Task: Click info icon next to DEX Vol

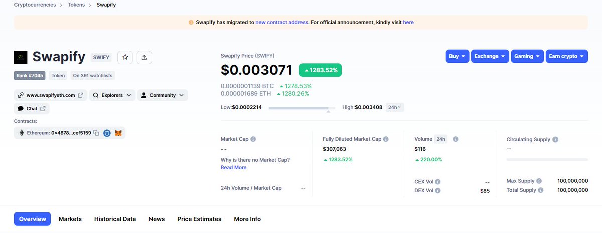Action: coord(438,191)
